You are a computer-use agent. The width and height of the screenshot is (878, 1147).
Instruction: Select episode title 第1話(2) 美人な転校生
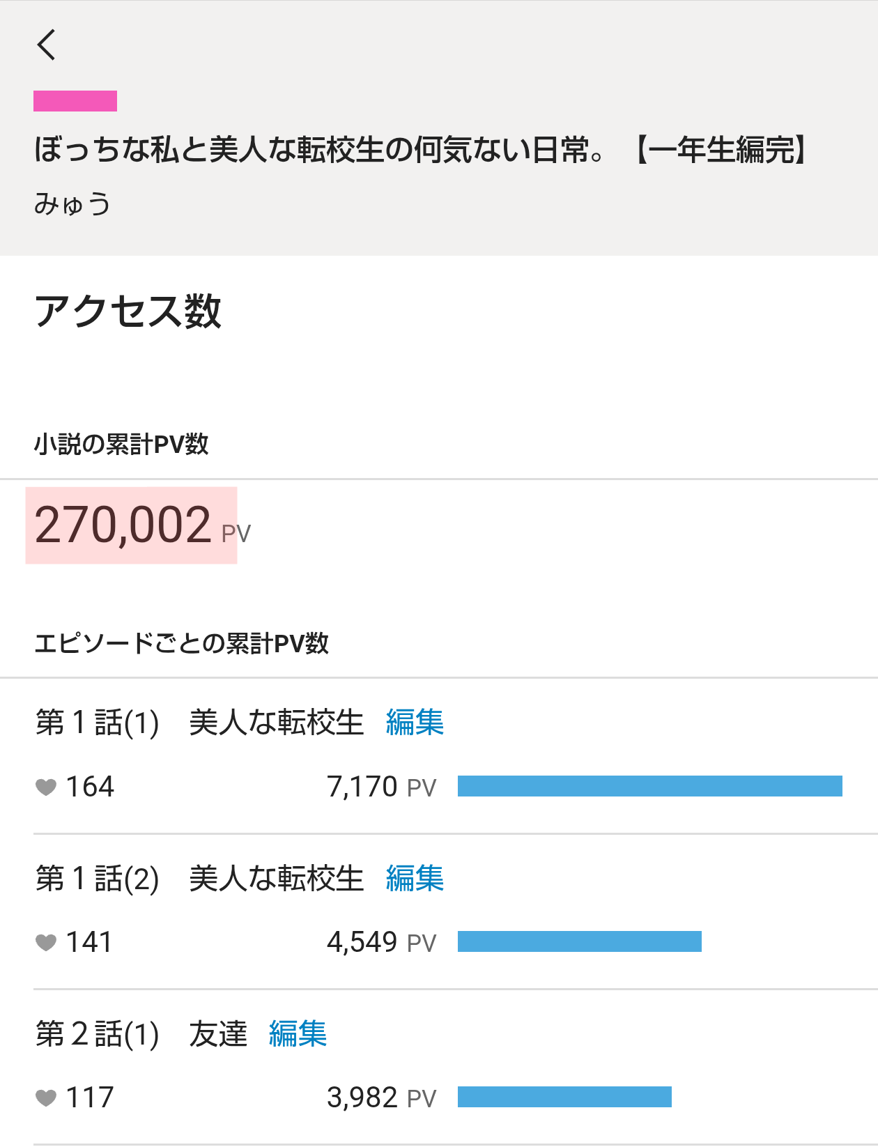tap(199, 878)
